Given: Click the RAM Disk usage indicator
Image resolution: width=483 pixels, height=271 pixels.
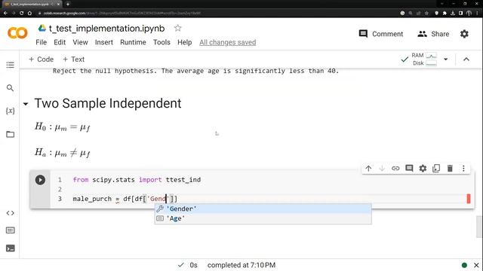Looking at the screenshot, I should tap(424, 59).
